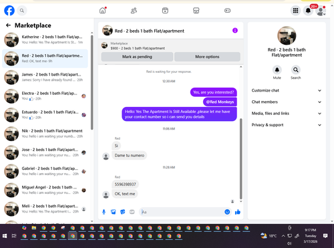Viewport: 334px width, 248px height.
Task: Open Estuardo's conversation
Action: pyautogui.click(x=45, y=115)
